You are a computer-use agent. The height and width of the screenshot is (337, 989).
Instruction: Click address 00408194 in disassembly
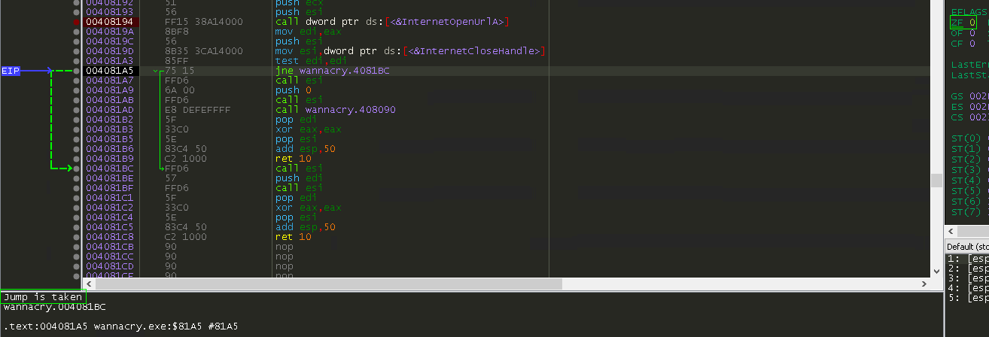(x=110, y=22)
